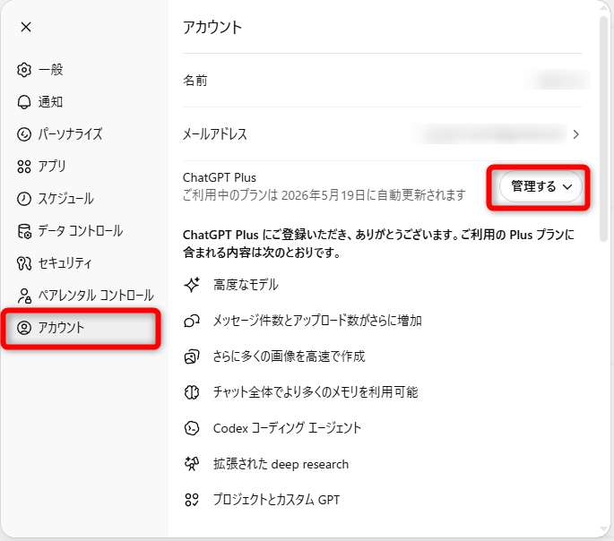Click the アカウント page heading

point(212,28)
